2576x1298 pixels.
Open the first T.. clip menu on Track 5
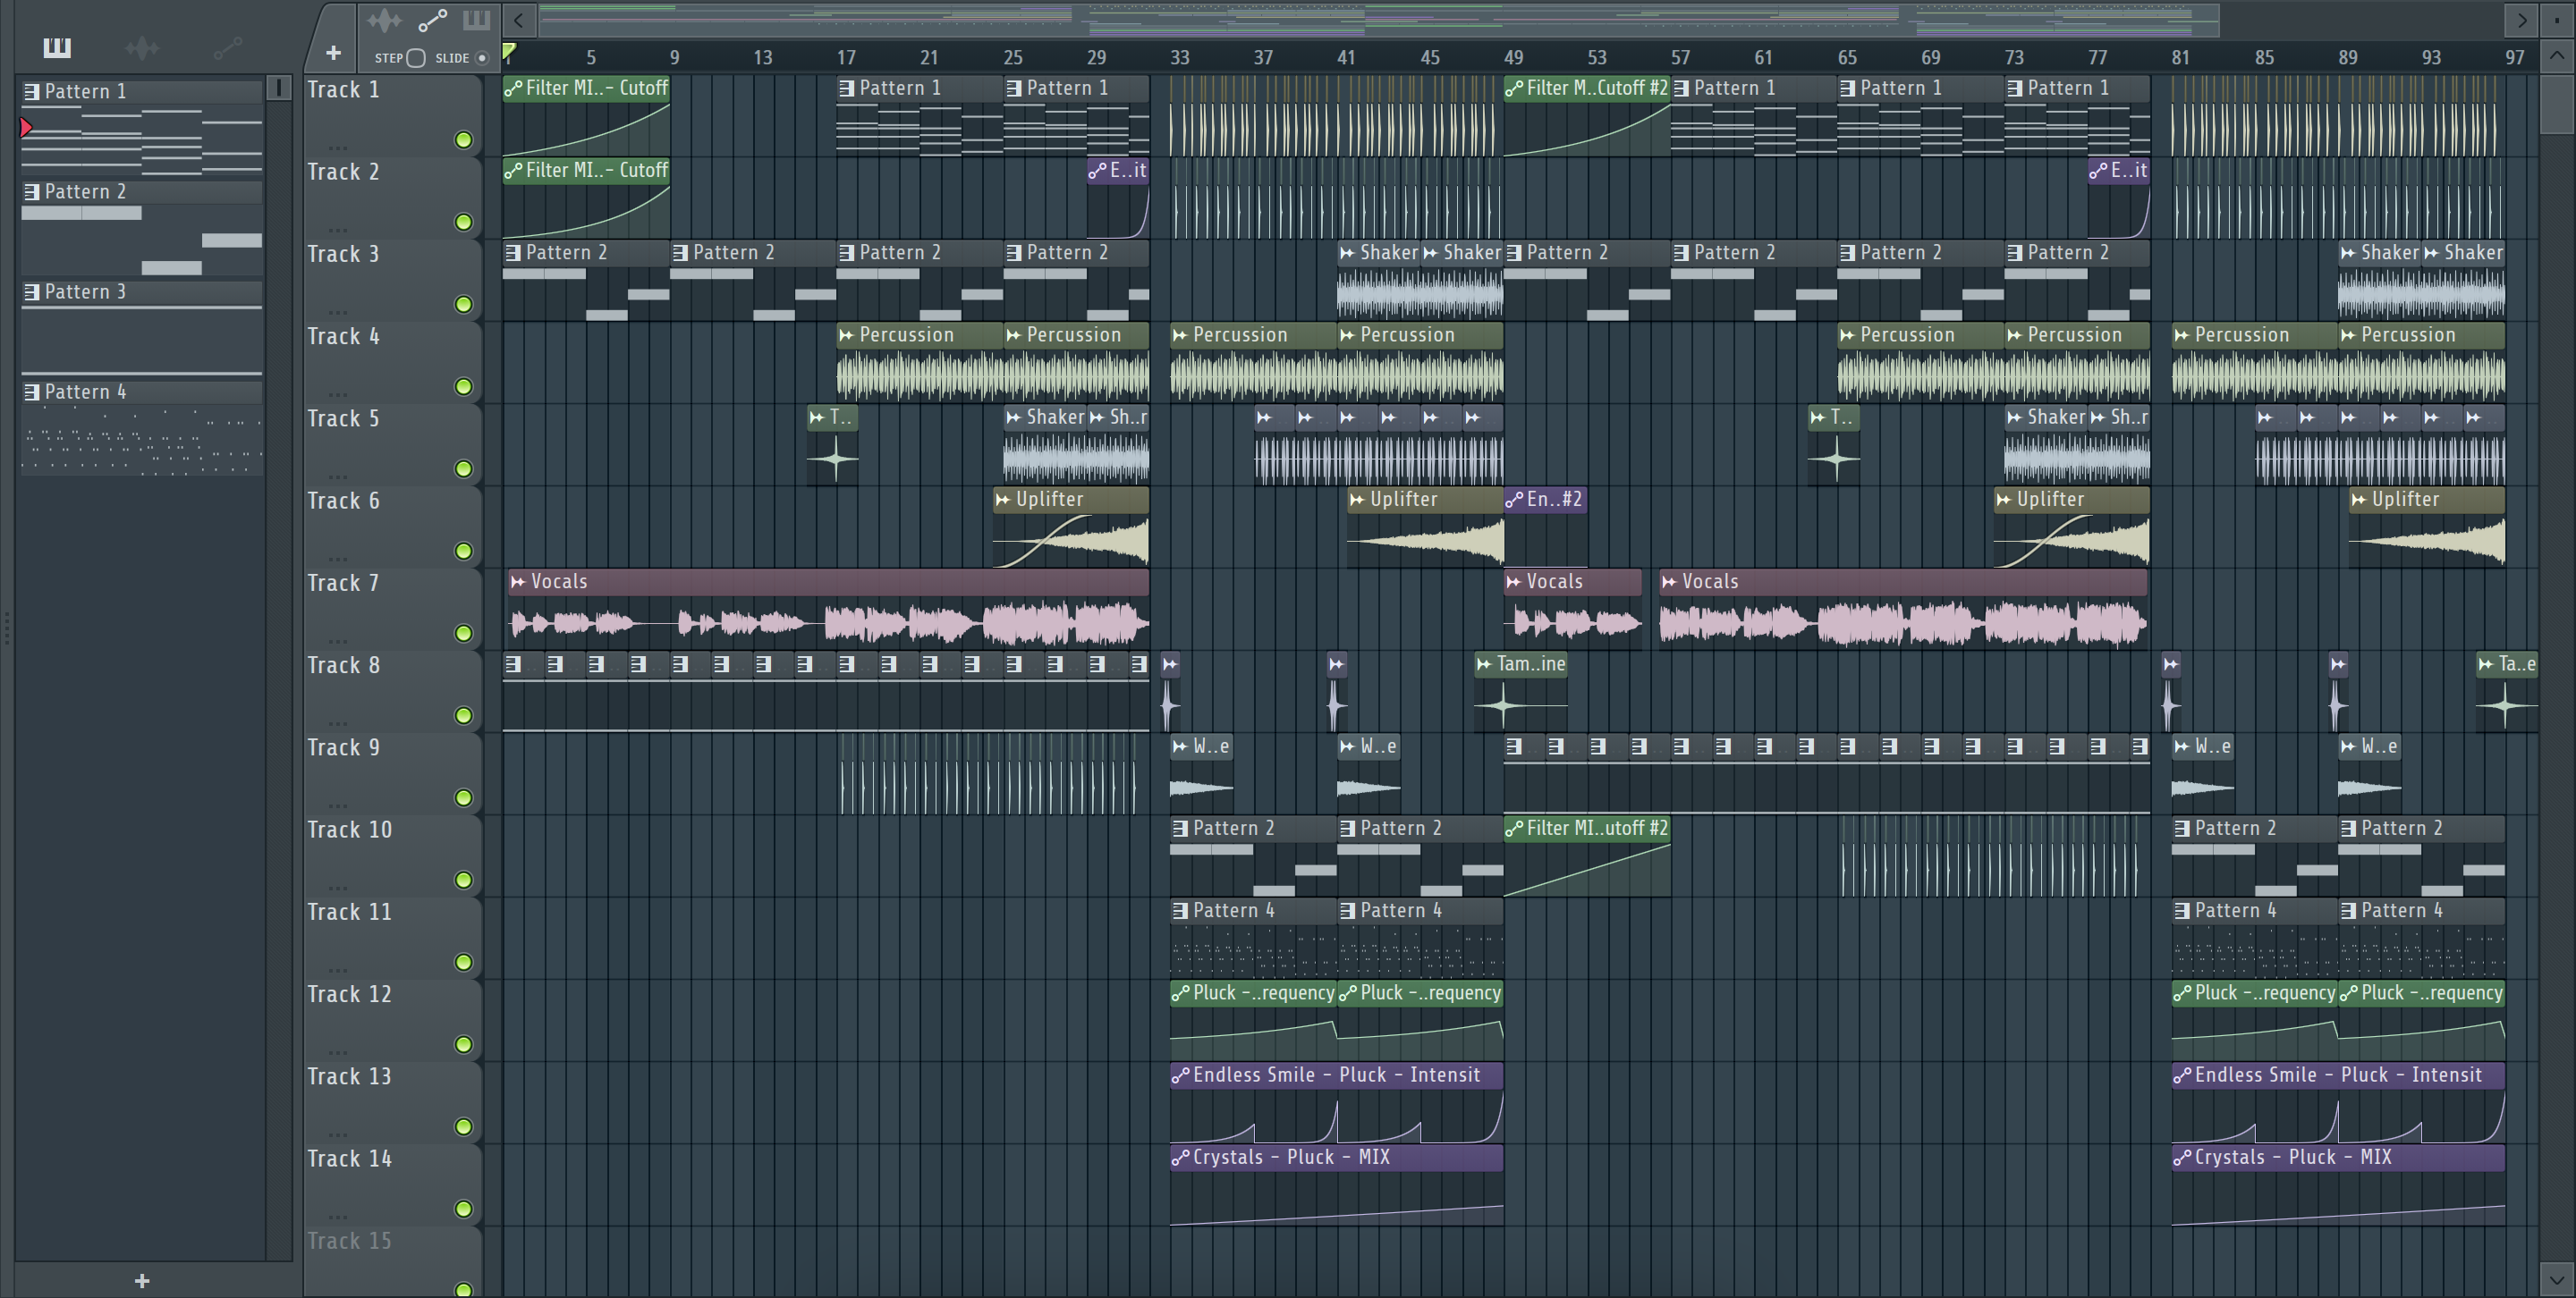(818, 417)
